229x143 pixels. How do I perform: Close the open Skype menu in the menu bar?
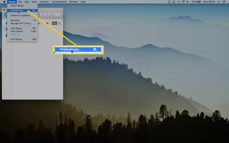pos(12,2)
